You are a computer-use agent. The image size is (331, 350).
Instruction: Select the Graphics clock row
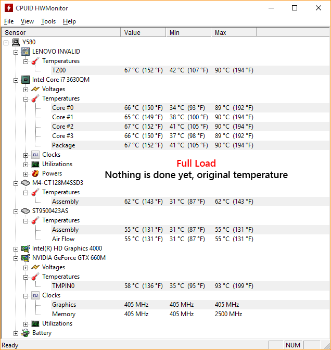(x=190, y=305)
